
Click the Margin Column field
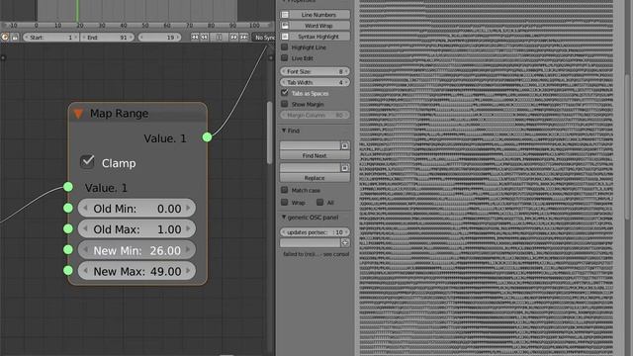point(315,115)
